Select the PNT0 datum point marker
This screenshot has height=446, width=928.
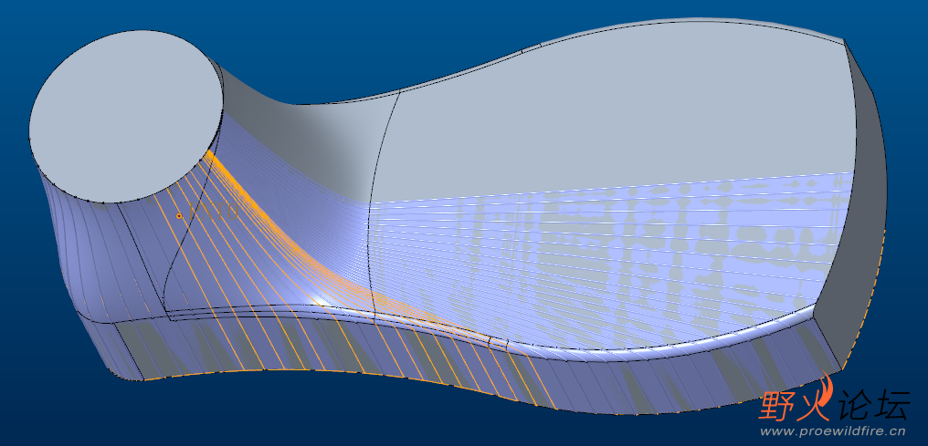179,216
